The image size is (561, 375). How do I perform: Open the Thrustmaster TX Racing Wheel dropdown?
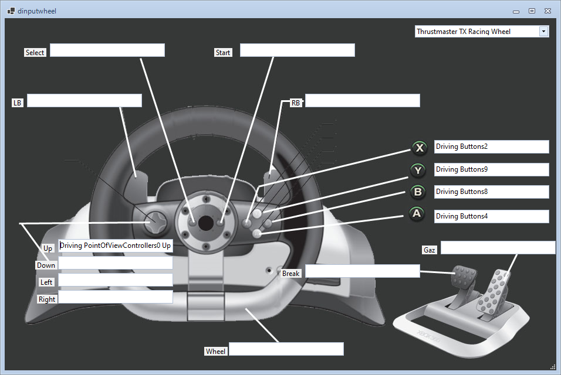point(543,32)
